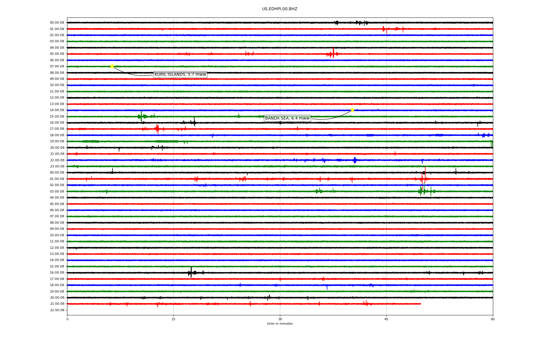
Task: Click the 'time in minutes' axis label
Action: click(x=279, y=324)
